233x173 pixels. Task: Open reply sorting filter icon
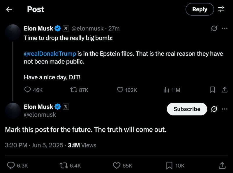(221, 9)
